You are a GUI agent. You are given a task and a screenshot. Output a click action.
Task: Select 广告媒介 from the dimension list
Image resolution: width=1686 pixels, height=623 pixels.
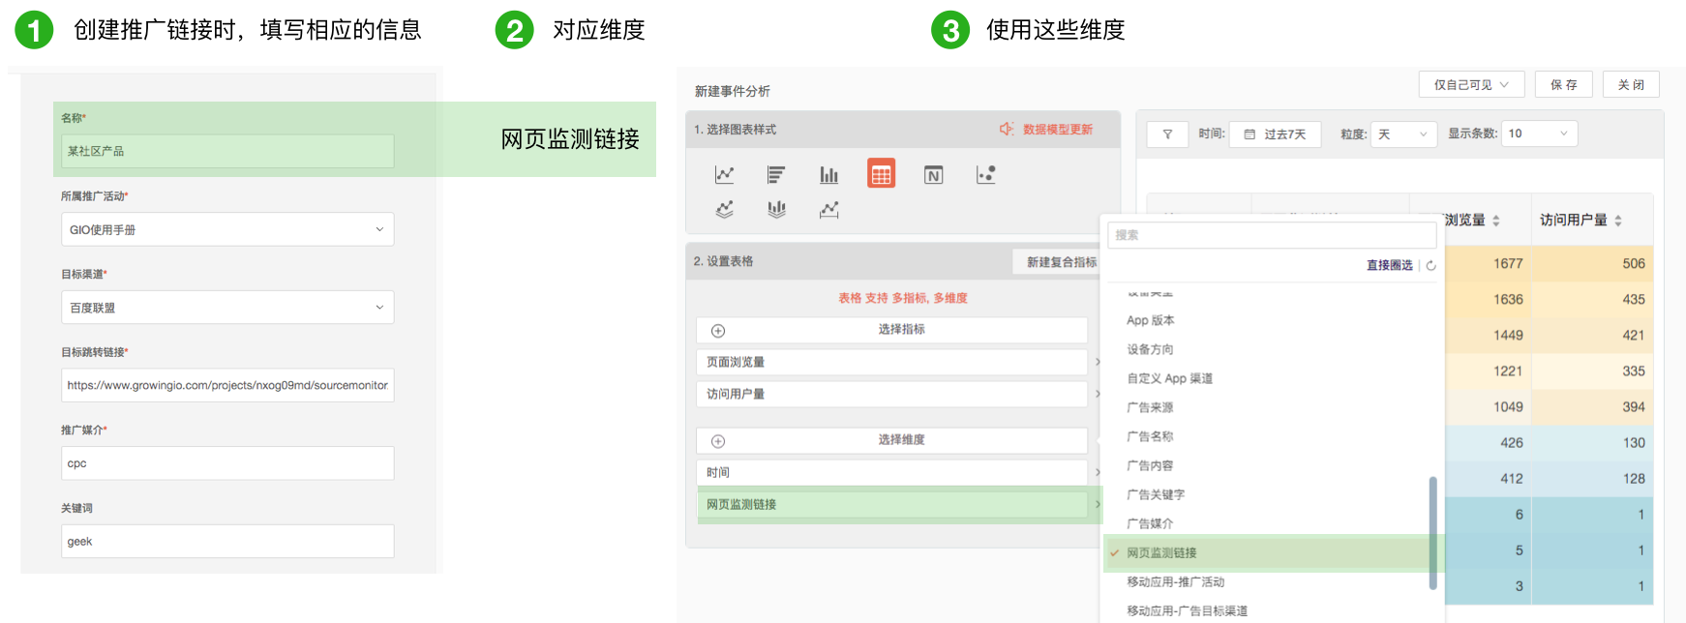tap(1150, 524)
